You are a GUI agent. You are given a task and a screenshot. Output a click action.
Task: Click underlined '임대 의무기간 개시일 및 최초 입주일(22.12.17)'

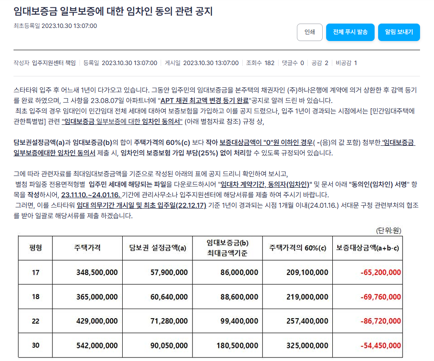[141, 205]
